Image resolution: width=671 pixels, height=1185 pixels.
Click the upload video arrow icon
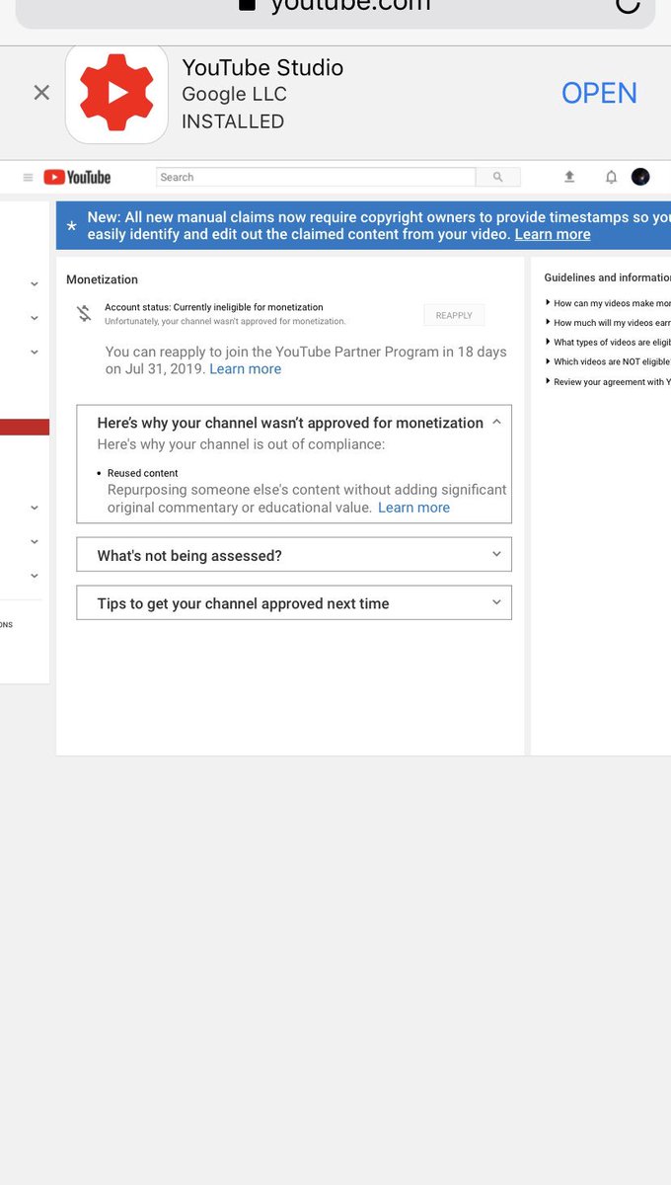click(569, 177)
